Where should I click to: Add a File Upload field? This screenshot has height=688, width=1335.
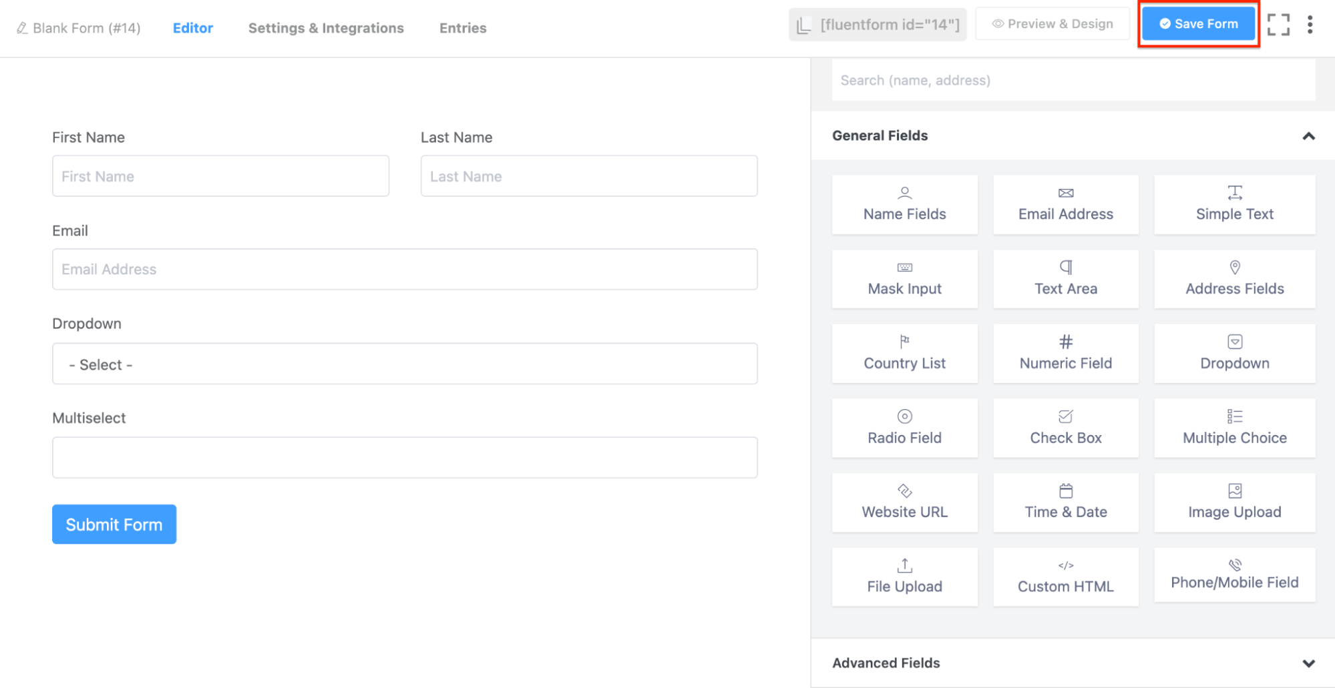click(904, 577)
